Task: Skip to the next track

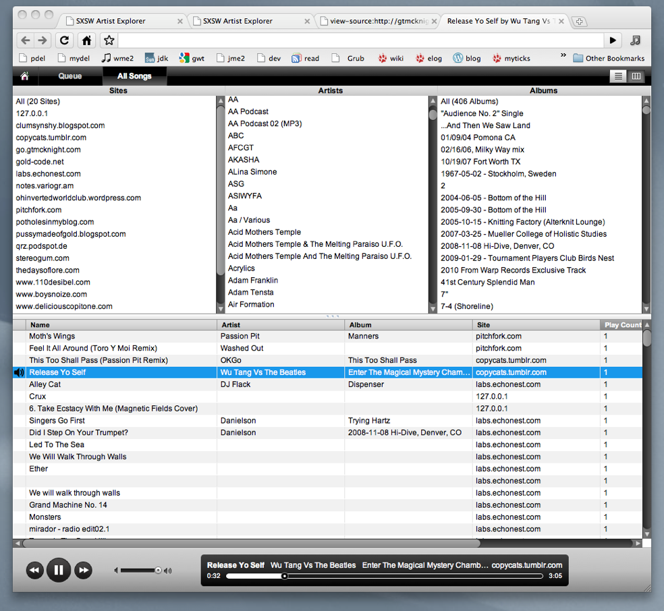Action: 83,571
